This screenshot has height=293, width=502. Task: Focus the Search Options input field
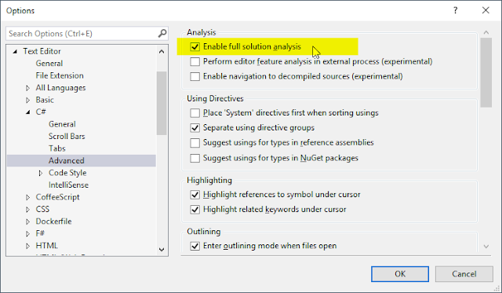(82, 33)
